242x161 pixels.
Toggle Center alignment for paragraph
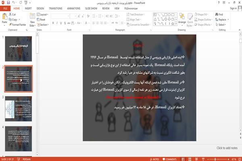97,23
